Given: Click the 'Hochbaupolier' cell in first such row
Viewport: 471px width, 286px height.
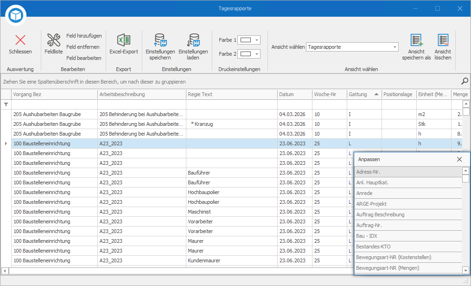Looking at the screenshot, I should pyautogui.click(x=232, y=192).
